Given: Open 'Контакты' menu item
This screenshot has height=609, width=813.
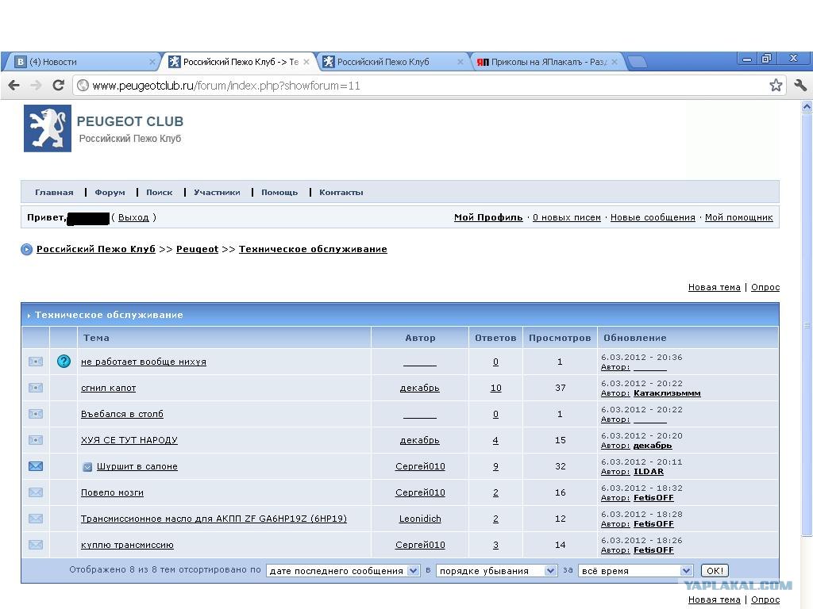Looking at the screenshot, I should pyautogui.click(x=341, y=193).
